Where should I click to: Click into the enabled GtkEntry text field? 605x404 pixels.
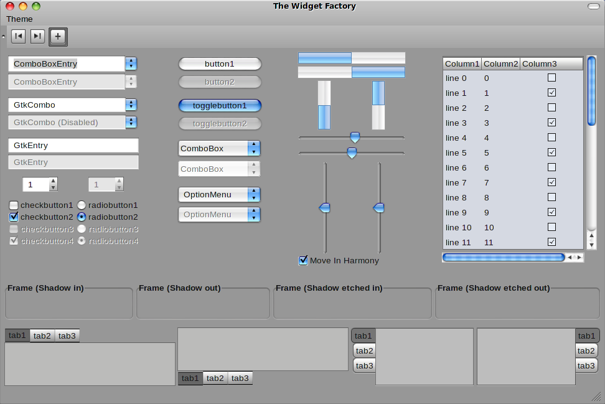(x=73, y=146)
